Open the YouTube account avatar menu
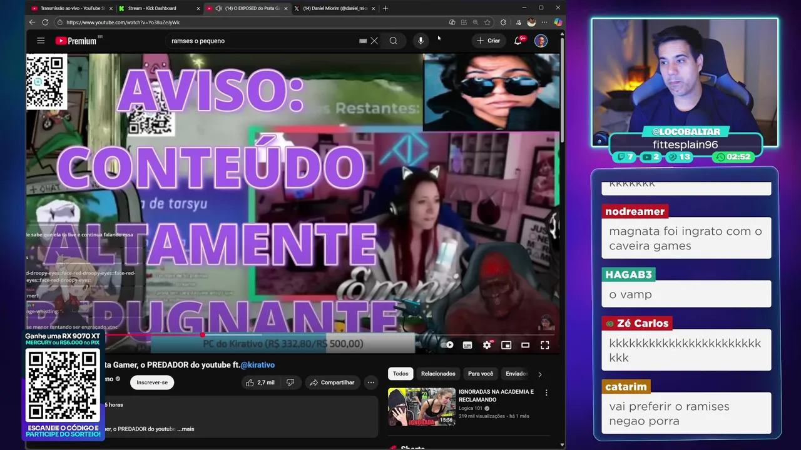The height and width of the screenshot is (450, 801). 541,41
